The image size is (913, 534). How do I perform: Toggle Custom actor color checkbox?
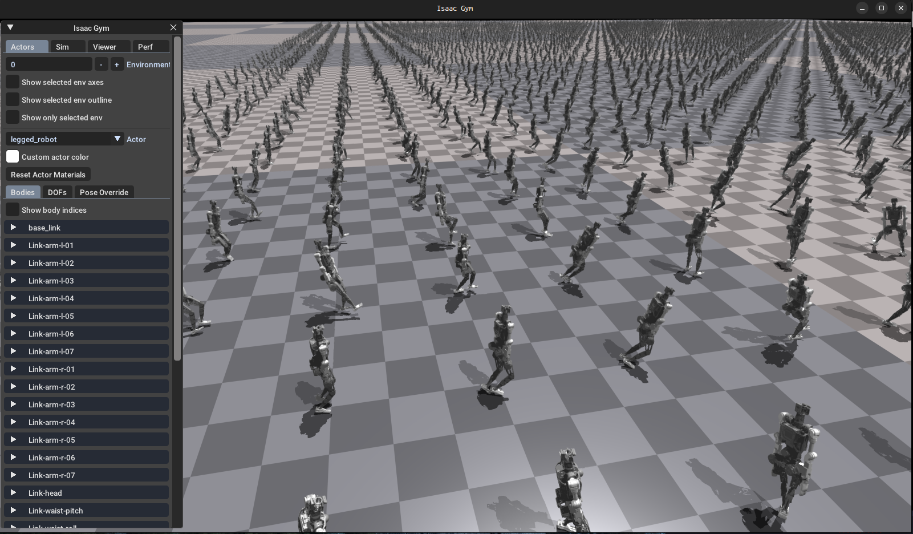pyautogui.click(x=13, y=157)
